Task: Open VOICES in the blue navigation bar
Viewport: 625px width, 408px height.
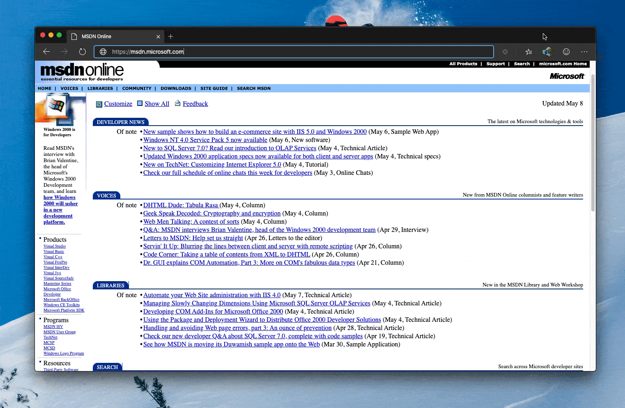Action: click(69, 88)
